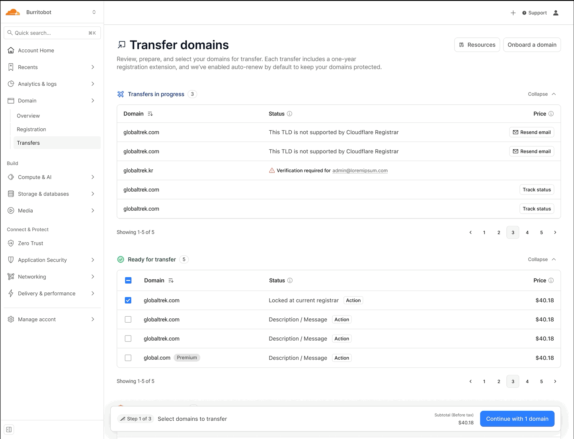The width and height of the screenshot is (574, 439).
Task: Open the user profile icon
Action: pyautogui.click(x=556, y=13)
